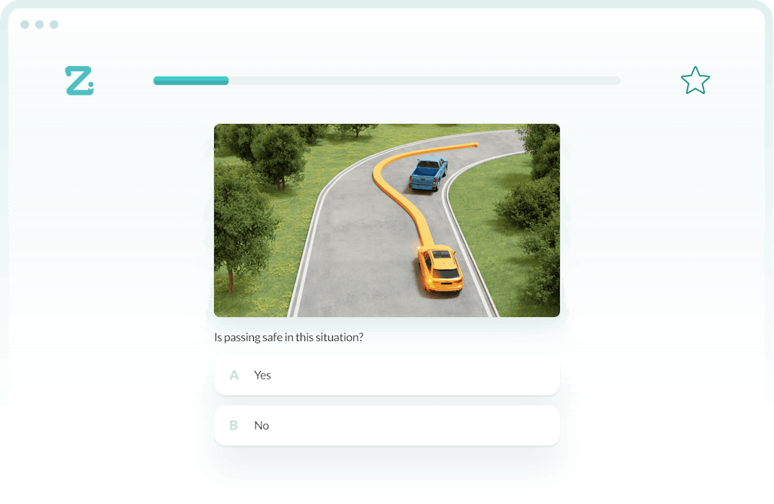Select the "B" letter badge

(x=234, y=425)
